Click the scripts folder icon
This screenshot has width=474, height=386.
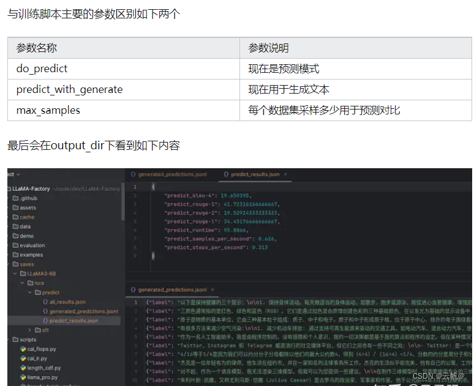[x=15, y=340]
